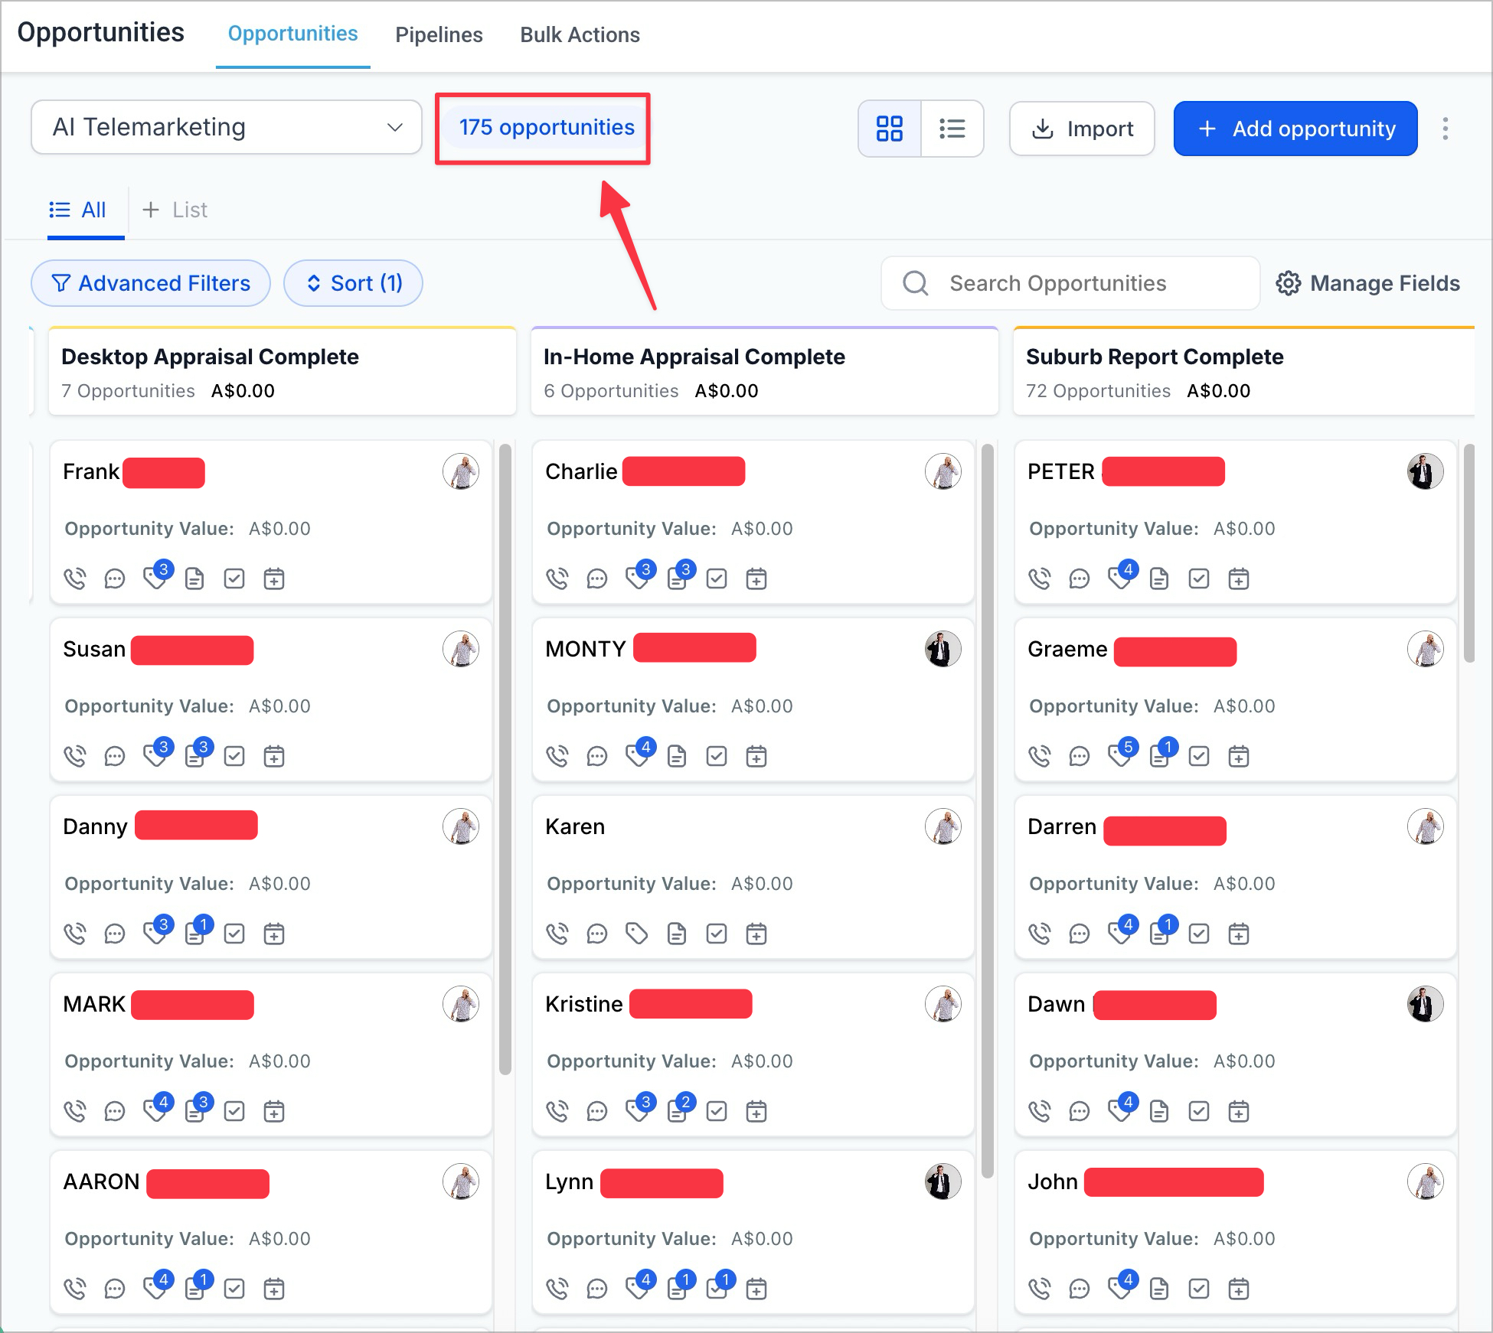Screen dimensions: 1493x1333
Task: Click the 175 opportunities link
Action: tap(545, 127)
